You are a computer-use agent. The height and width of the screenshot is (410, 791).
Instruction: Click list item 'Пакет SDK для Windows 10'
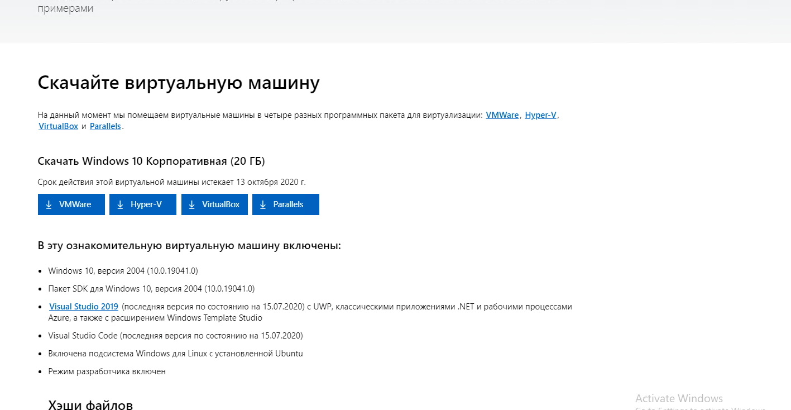151,289
